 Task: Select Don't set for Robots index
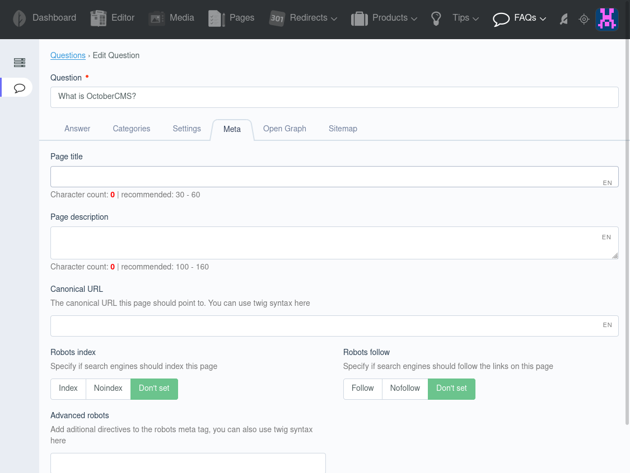click(155, 389)
